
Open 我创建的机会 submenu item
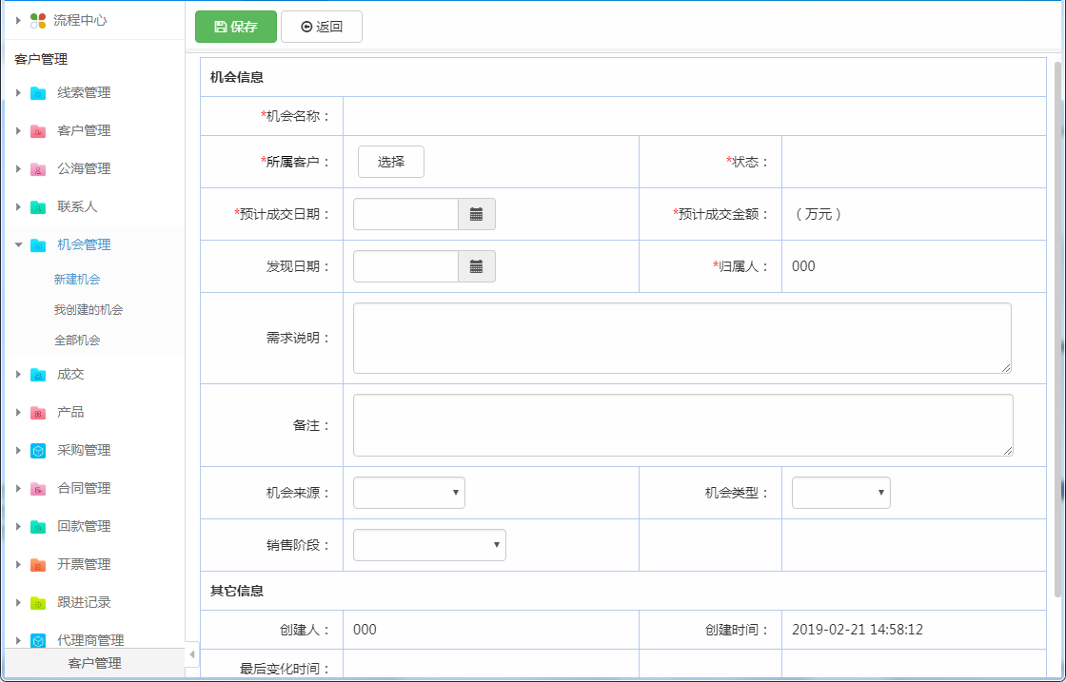89,310
